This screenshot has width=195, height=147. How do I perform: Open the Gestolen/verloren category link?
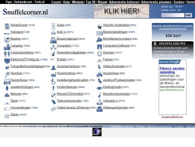tap(68, 66)
